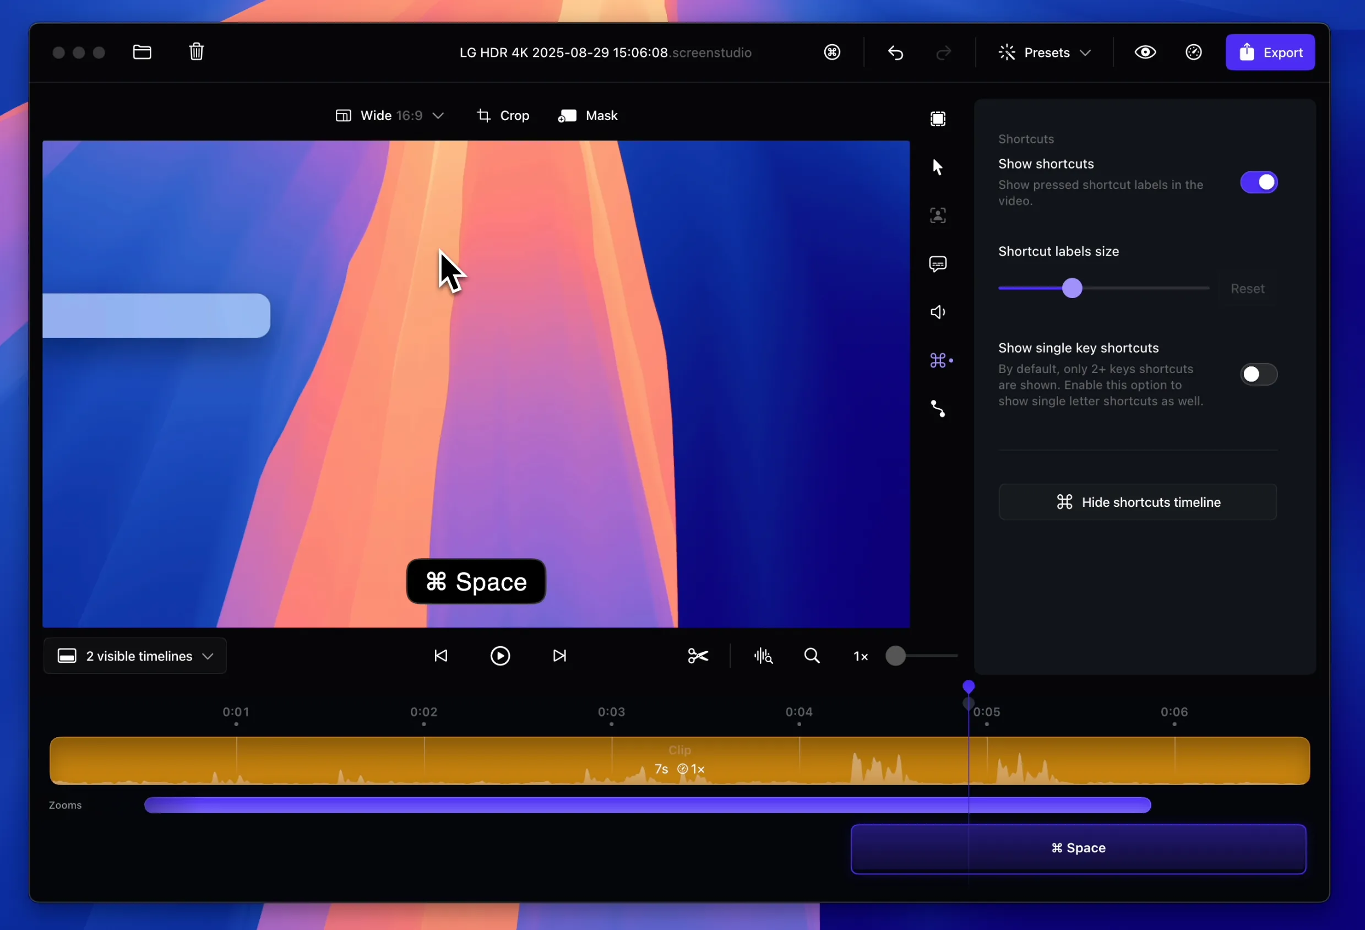This screenshot has width=1365, height=930.
Task: Enable Show single key shortcuts
Action: (1258, 375)
